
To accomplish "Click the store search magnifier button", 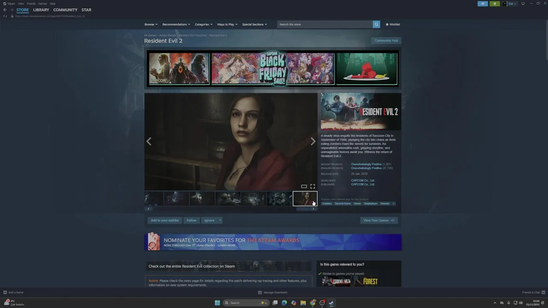I will (376, 24).
